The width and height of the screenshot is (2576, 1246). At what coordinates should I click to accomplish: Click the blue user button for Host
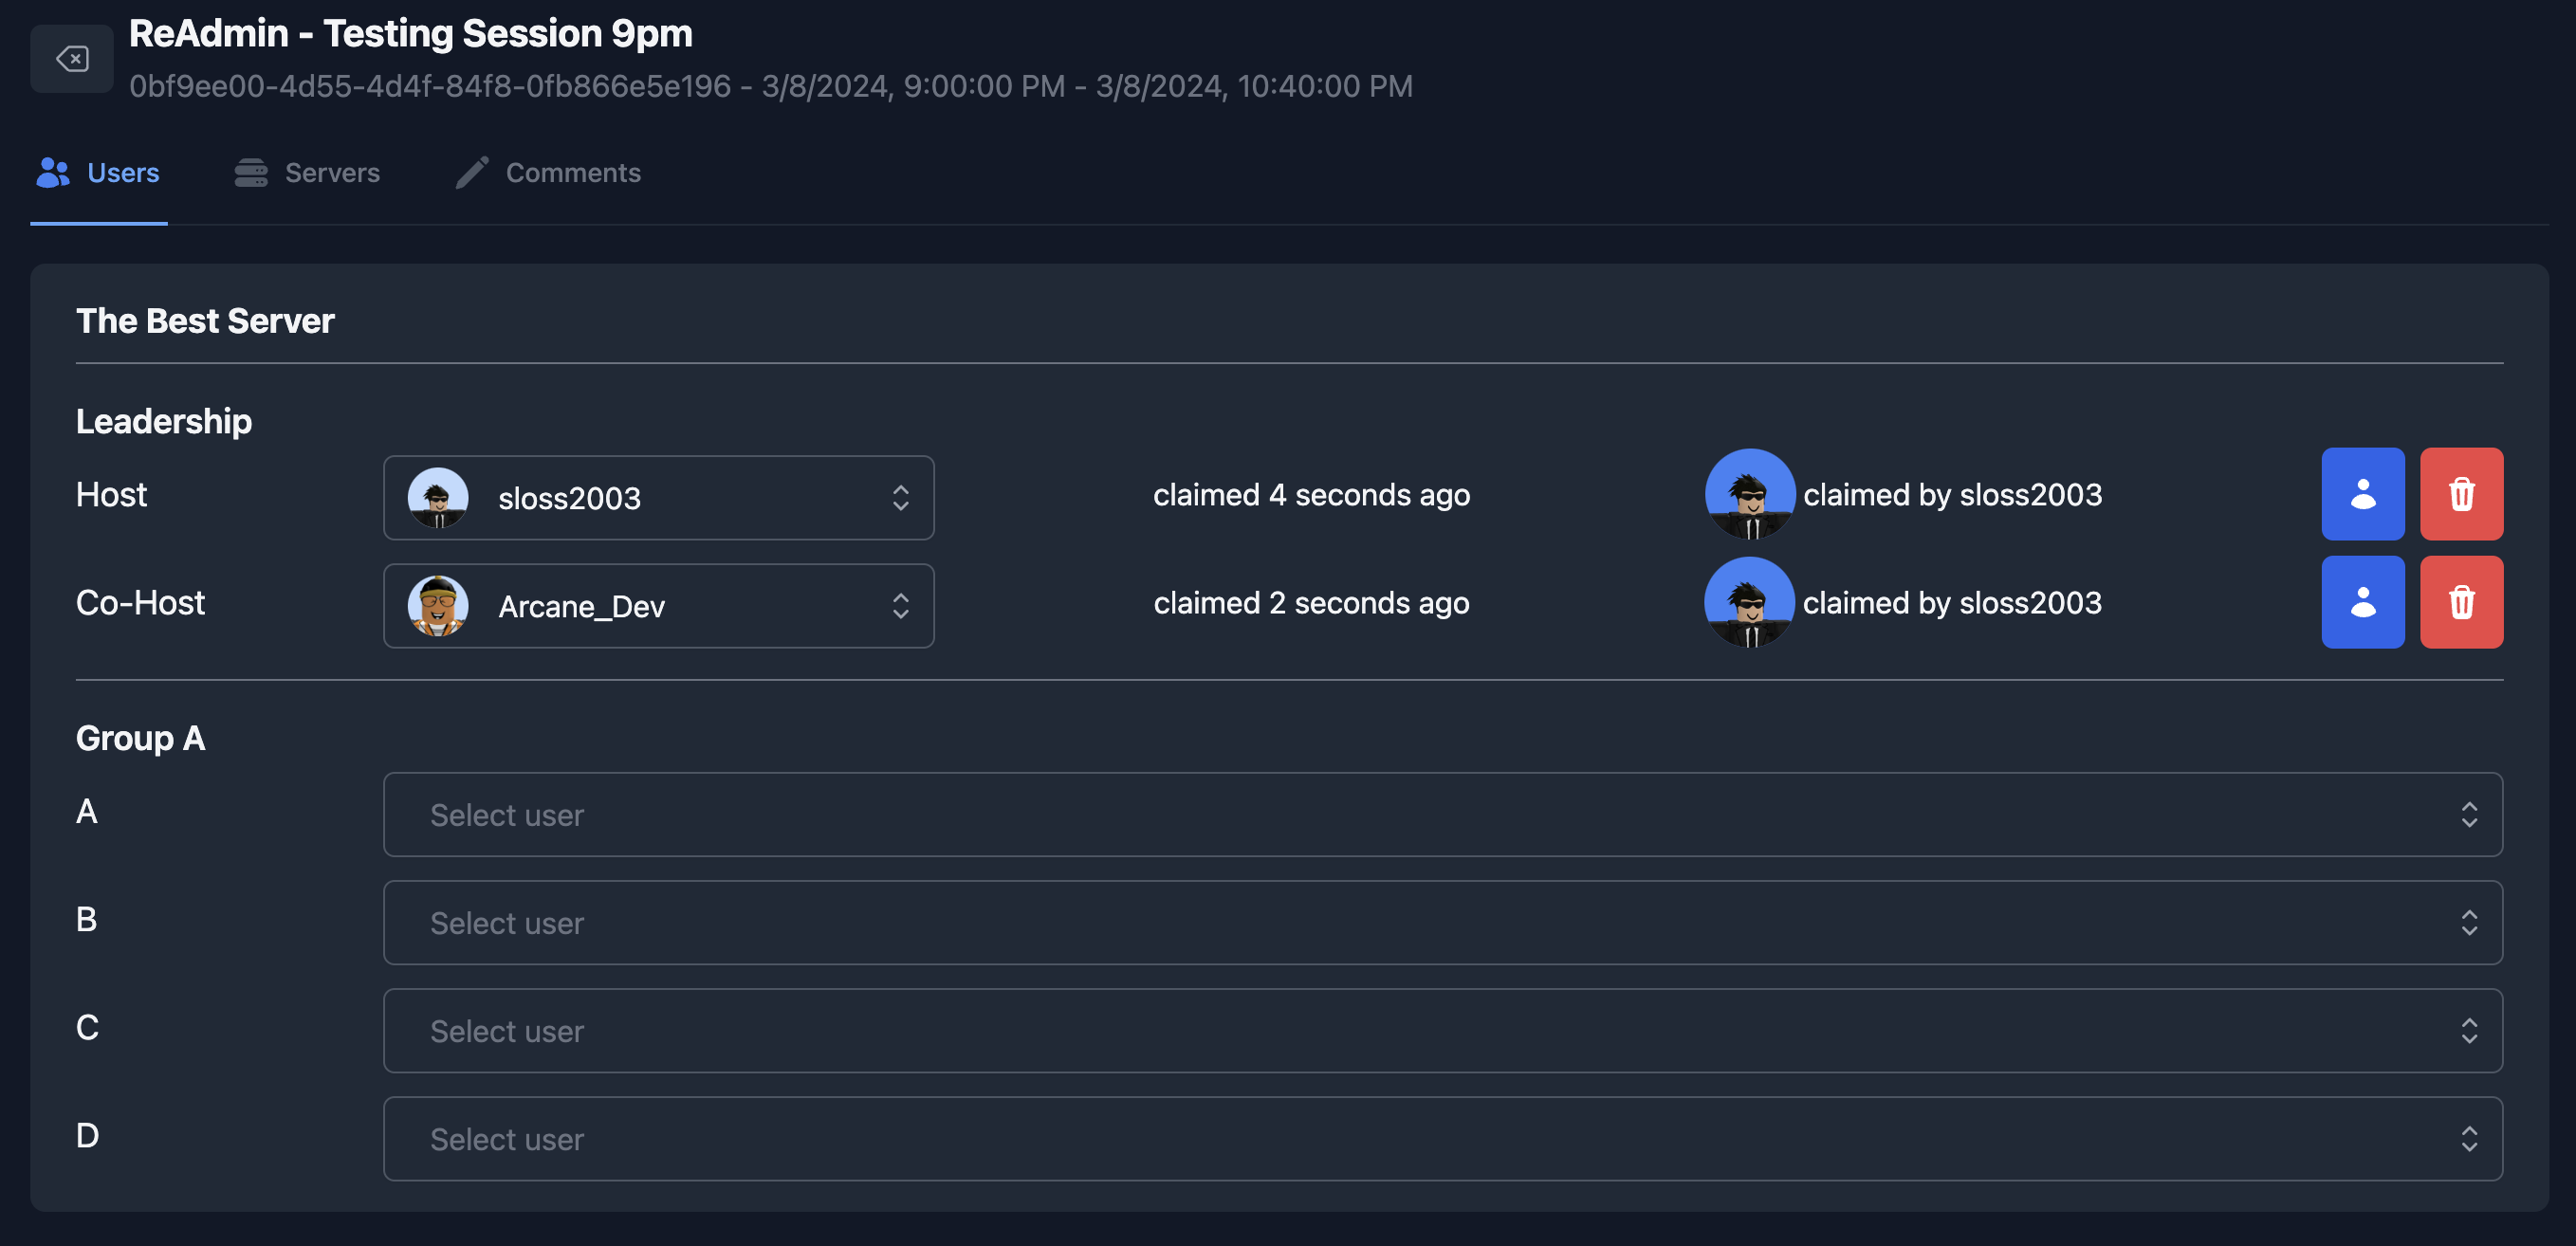coord(2362,494)
